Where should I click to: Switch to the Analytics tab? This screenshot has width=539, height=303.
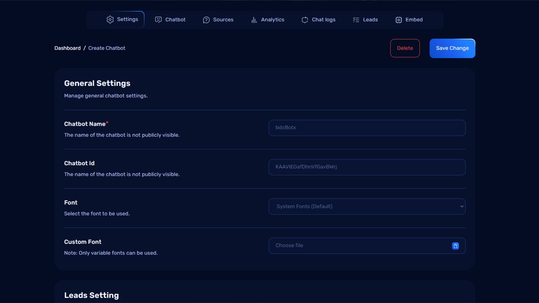point(272,20)
